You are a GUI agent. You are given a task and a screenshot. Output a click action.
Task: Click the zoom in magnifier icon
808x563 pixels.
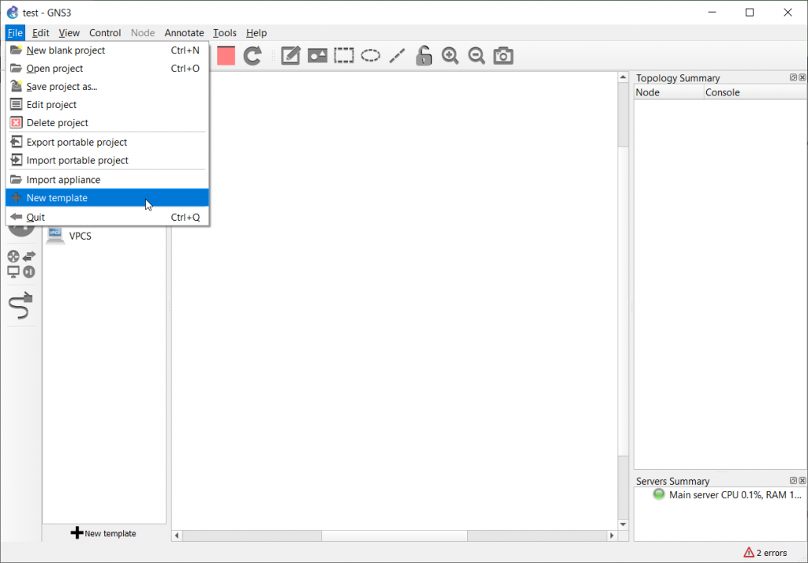[451, 56]
